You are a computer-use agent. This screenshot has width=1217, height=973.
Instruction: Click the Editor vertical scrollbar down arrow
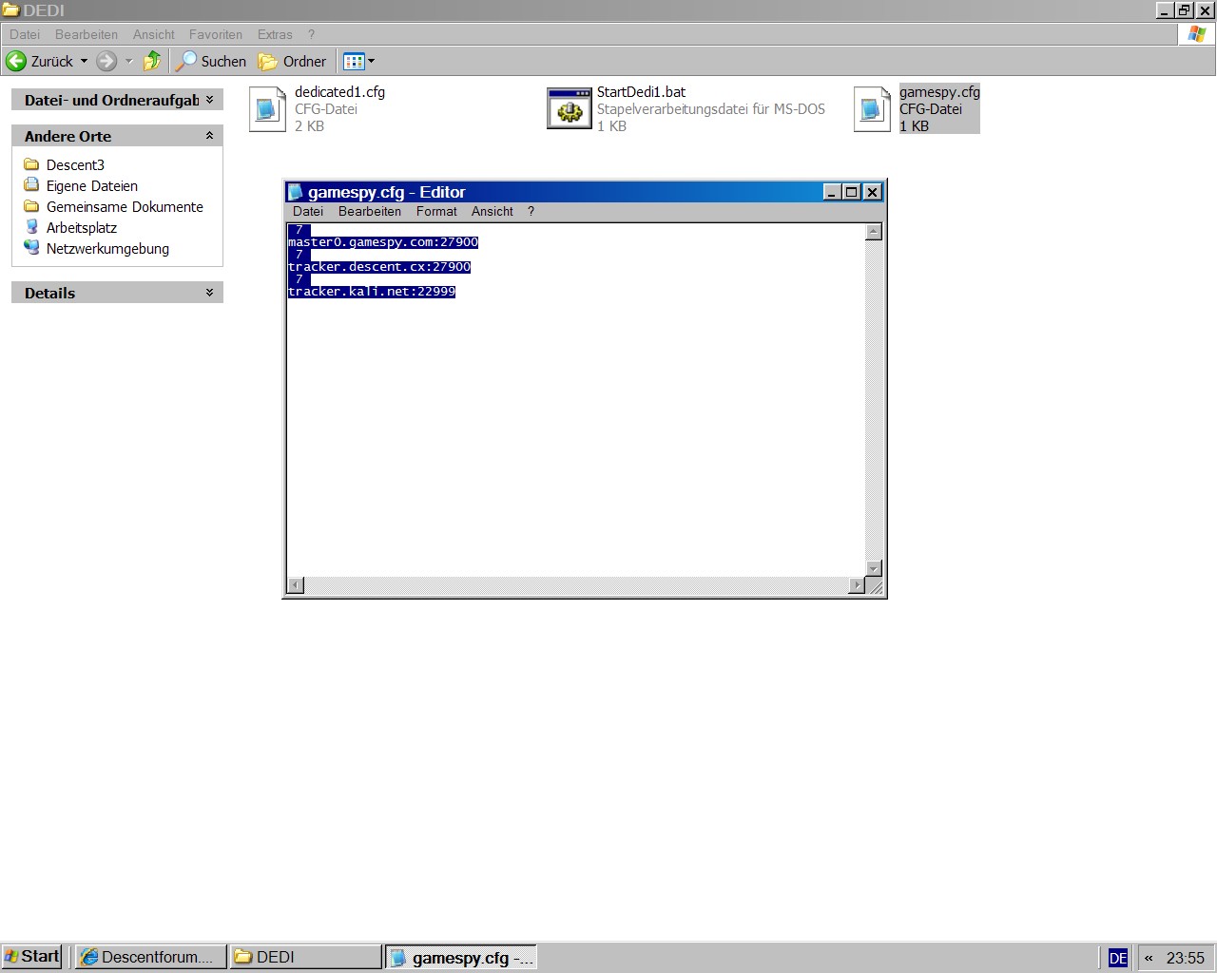(x=874, y=568)
